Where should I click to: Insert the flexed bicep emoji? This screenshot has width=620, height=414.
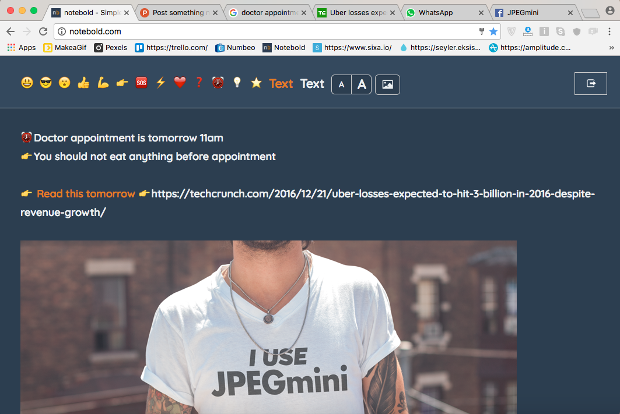tap(103, 83)
